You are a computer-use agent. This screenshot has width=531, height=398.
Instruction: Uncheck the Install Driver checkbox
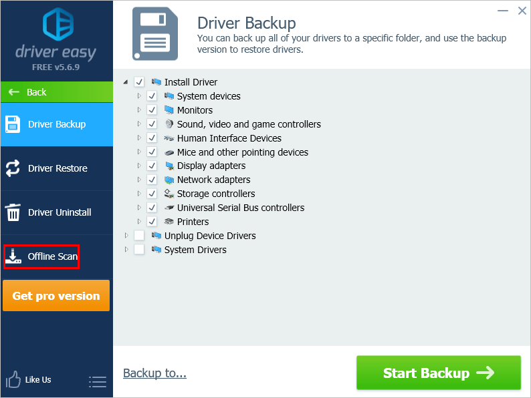point(139,82)
